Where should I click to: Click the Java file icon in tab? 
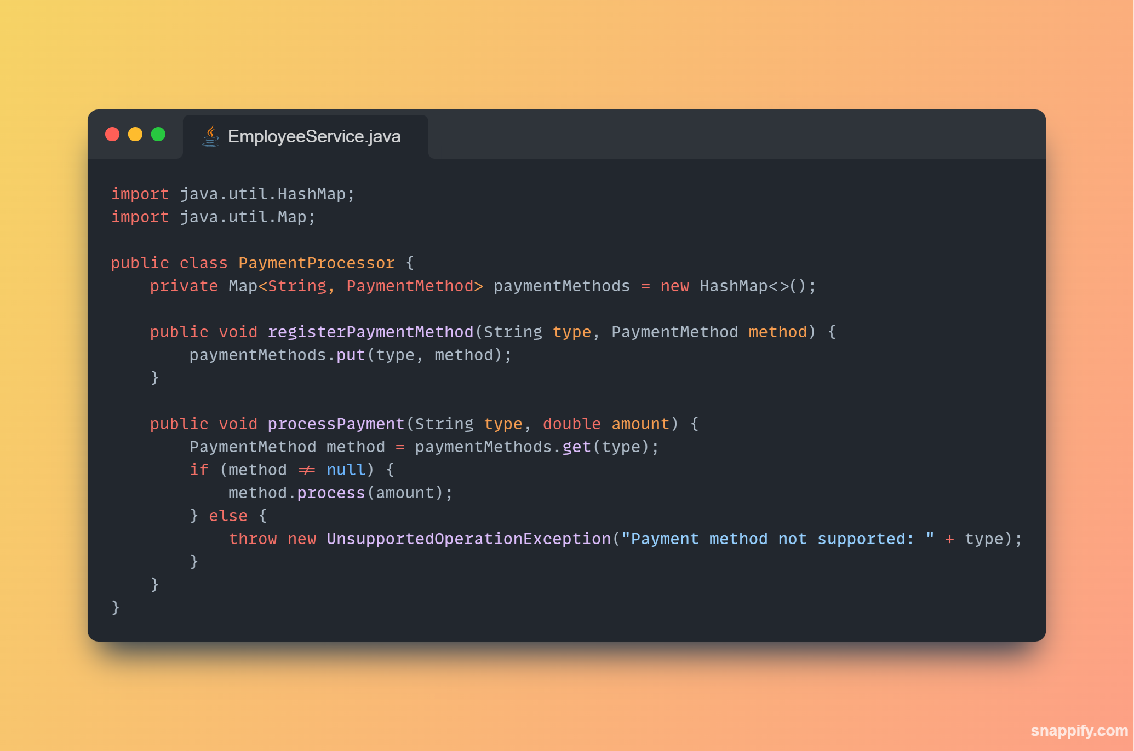pyautogui.click(x=210, y=136)
